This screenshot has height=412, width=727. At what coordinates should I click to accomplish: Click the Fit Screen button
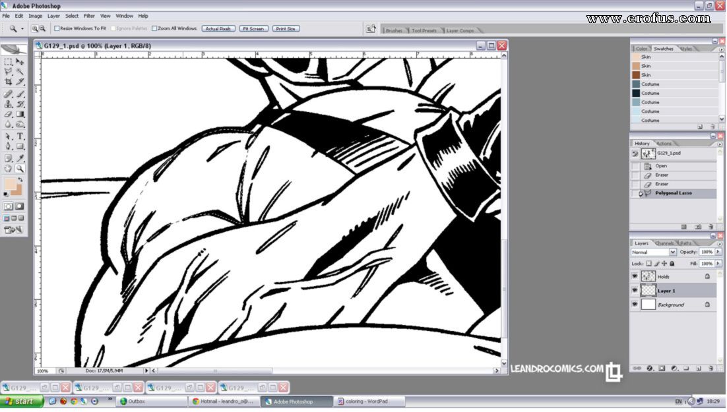coord(253,29)
